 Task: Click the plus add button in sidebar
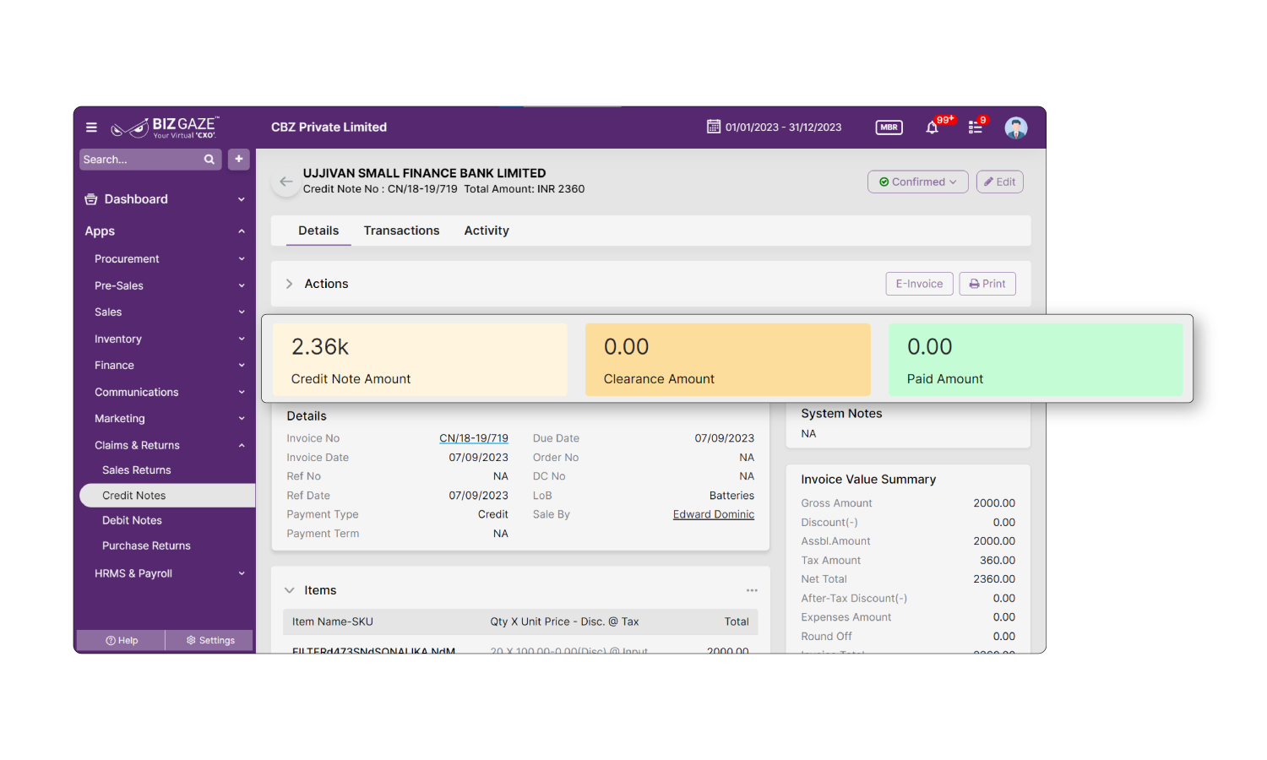(x=239, y=159)
